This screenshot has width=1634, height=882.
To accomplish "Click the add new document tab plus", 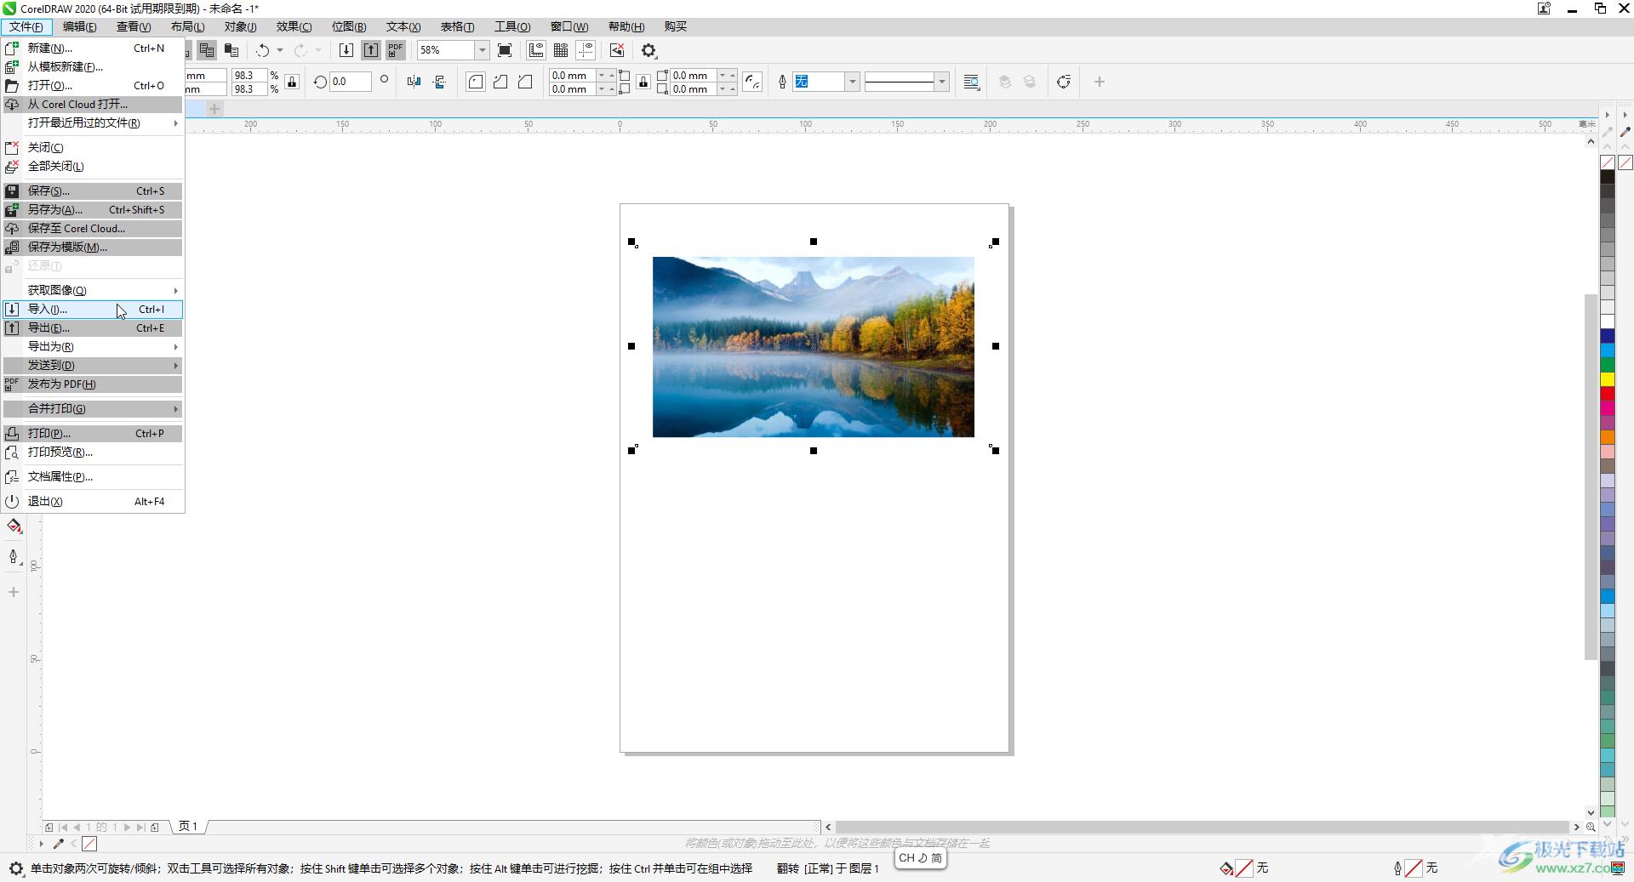I will [214, 109].
